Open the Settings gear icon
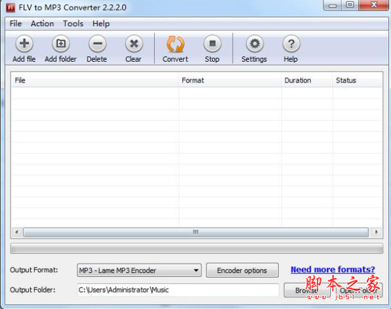 click(x=255, y=44)
